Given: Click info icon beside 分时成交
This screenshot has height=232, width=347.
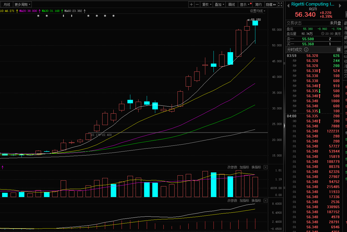Looking at the screenshot, I should tap(306, 50).
